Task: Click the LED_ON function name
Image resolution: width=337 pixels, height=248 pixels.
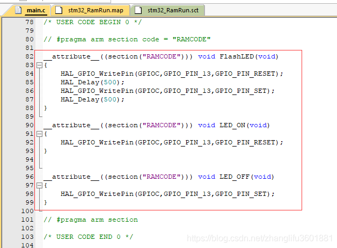Action: click(232, 125)
